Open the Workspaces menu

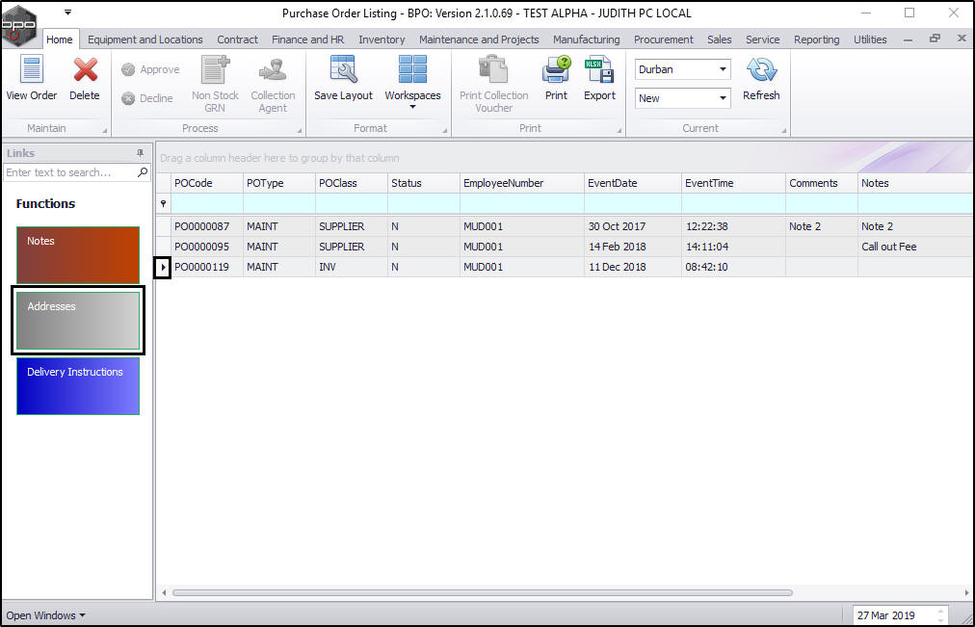click(412, 82)
